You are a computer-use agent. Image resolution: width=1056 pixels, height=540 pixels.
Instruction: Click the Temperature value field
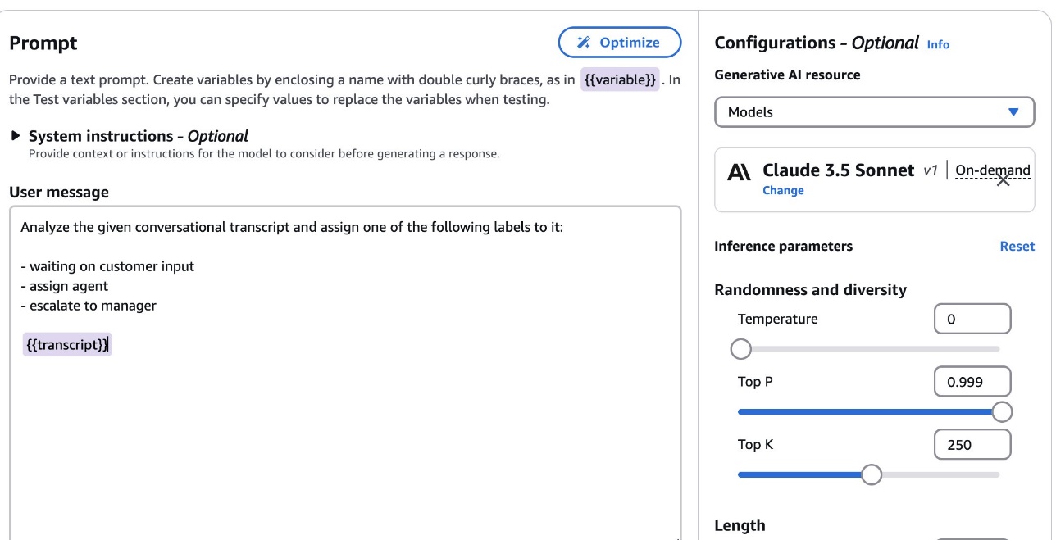pos(972,319)
